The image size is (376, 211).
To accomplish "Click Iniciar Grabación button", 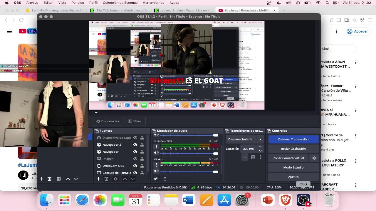I will pos(293,149).
